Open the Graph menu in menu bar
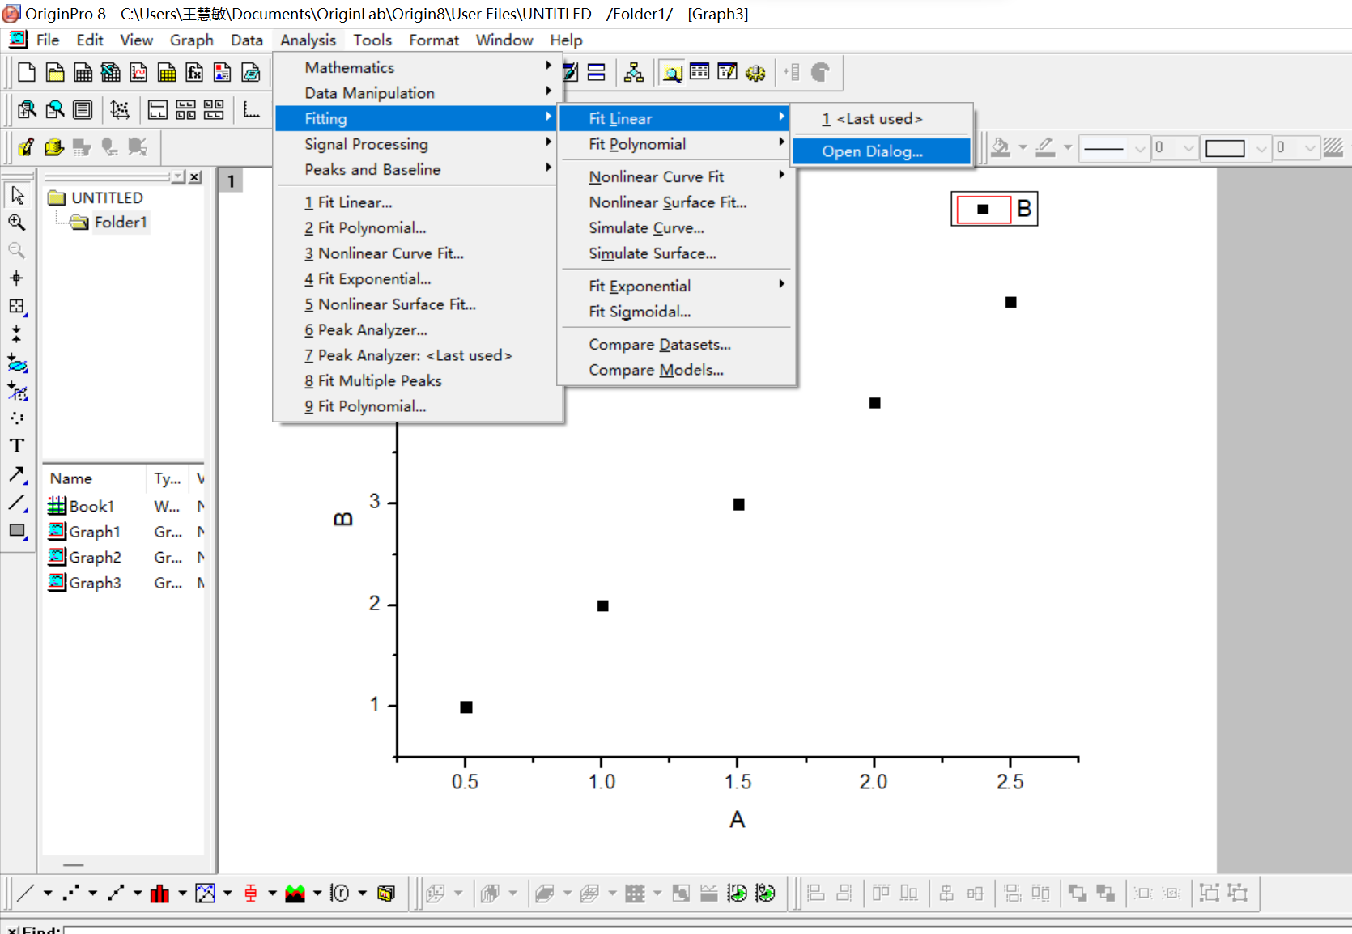 [192, 40]
